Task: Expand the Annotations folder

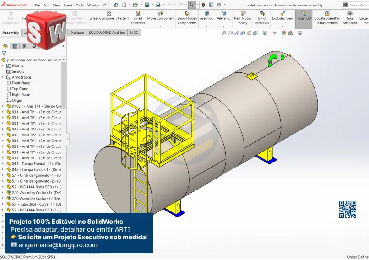Action: pos(3,77)
